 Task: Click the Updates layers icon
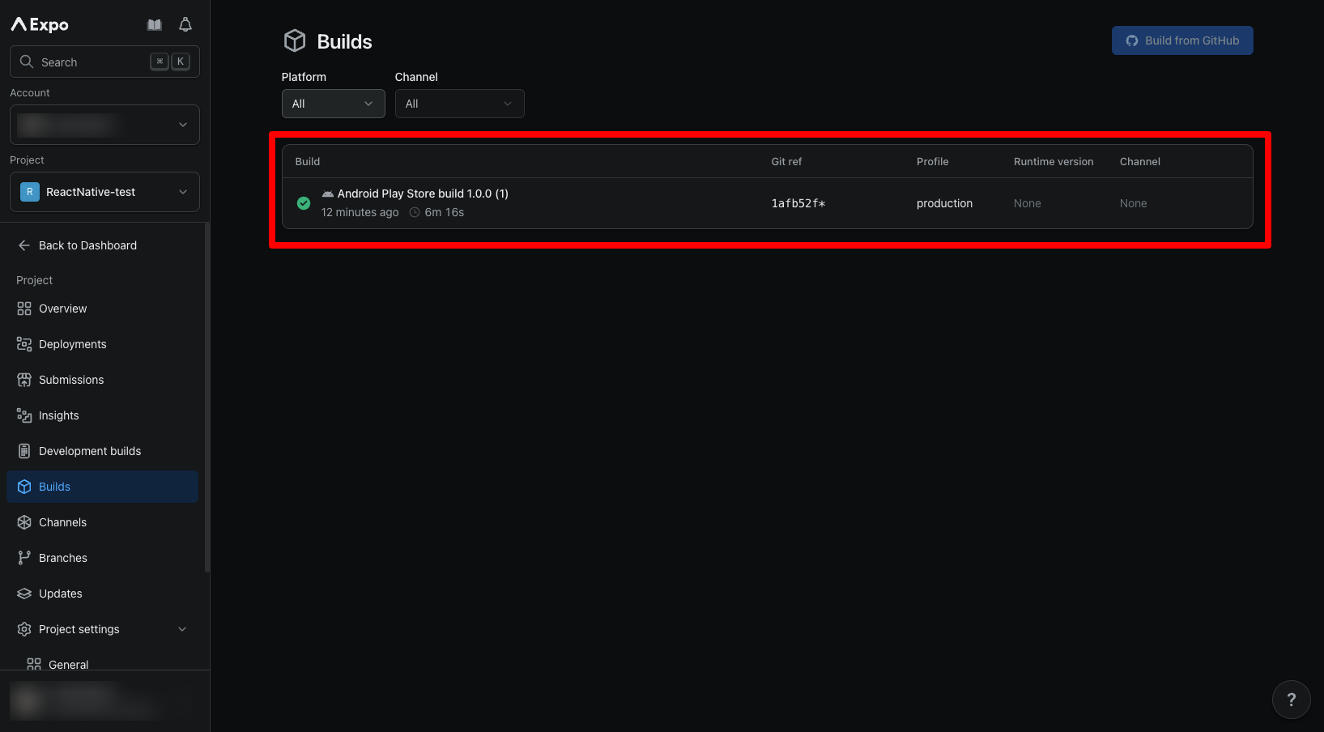pos(24,594)
